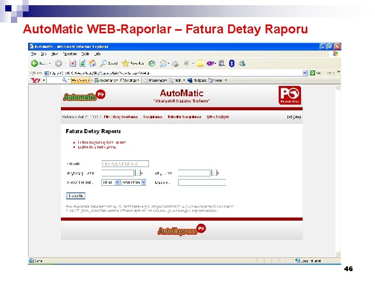Click the Tahsilat Sorgulama link
This screenshot has height=281, width=375.
point(184,117)
